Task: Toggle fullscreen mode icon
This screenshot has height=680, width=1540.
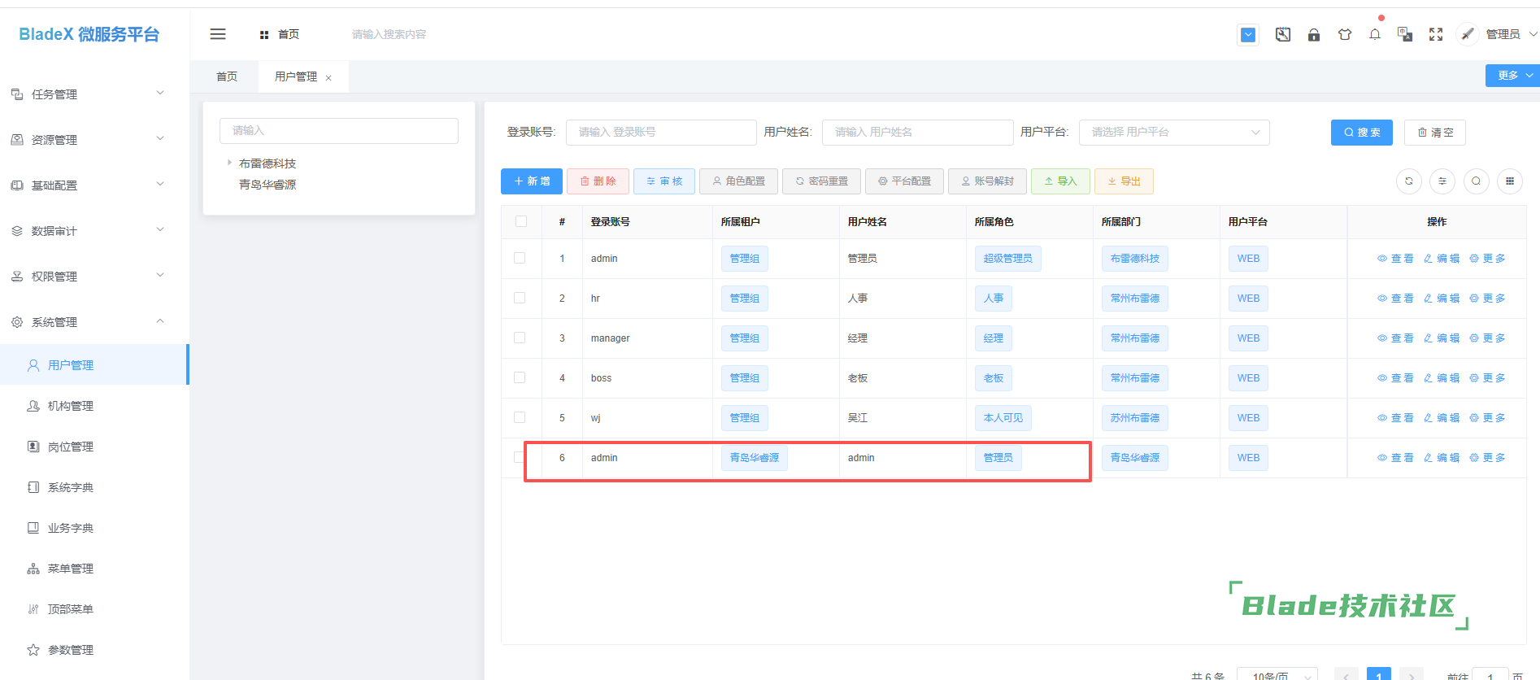Action: tap(1435, 34)
